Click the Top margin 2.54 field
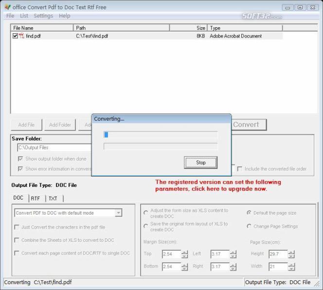 (x=172, y=254)
